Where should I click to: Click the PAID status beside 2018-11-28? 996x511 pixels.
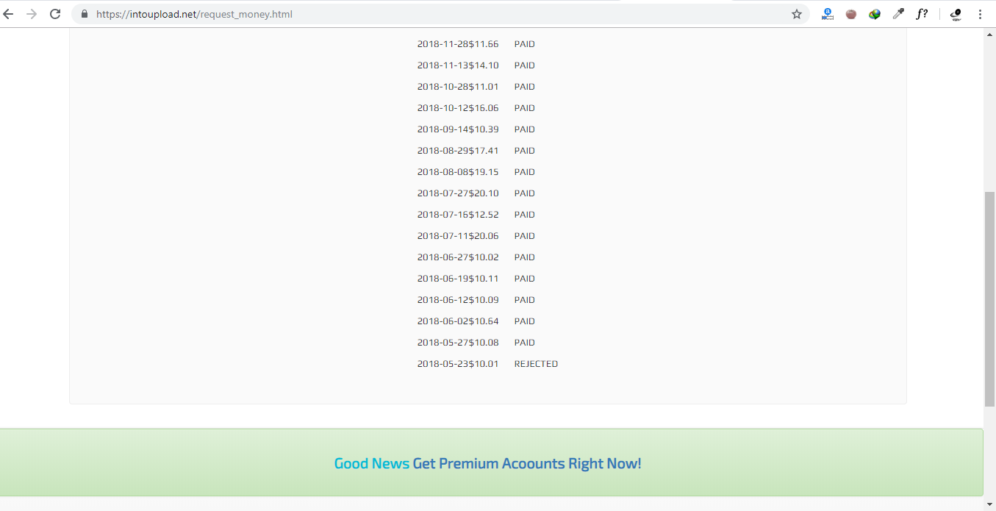(524, 43)
